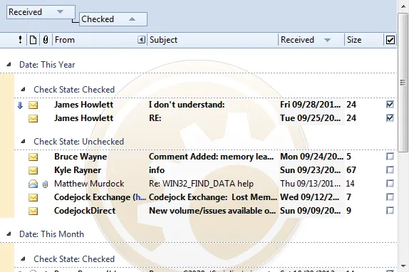This screenshot has height=272, width=409.
Task: Click the vertical scrollbar thumb
Action: [403, 82]
